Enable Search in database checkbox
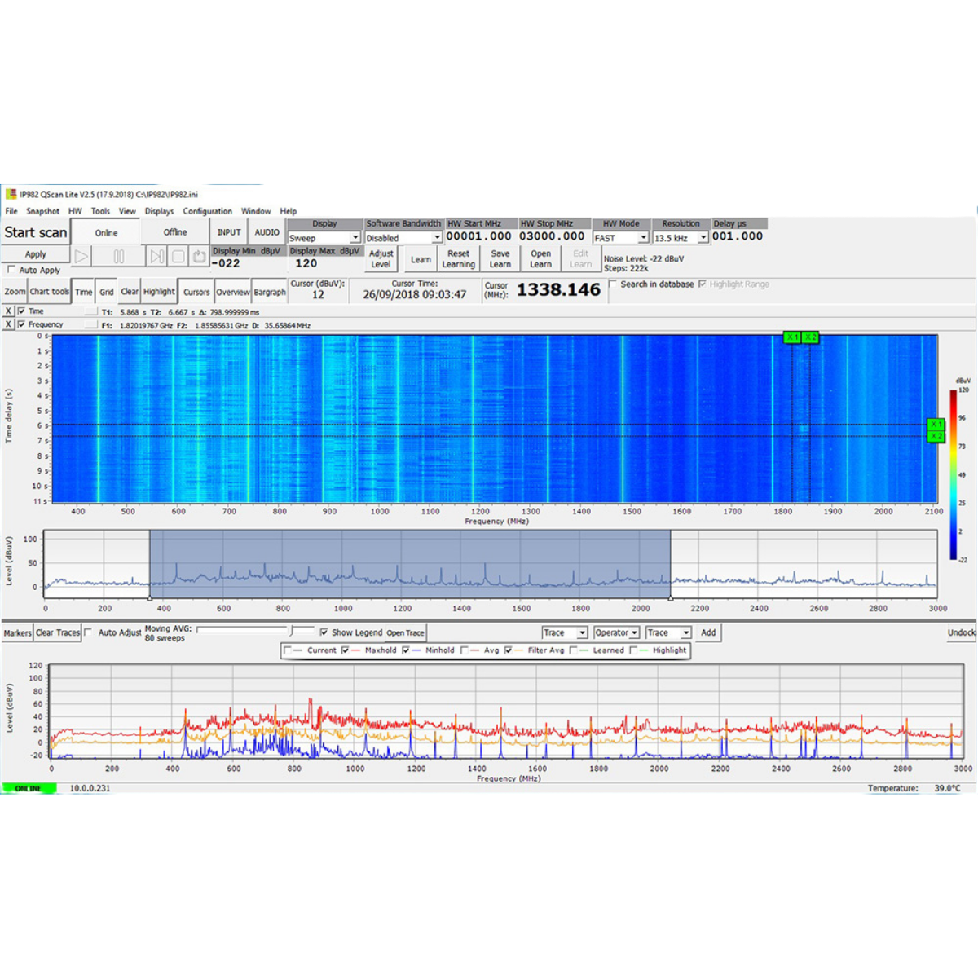Image resolution: width=978 pixels, height=978 pixels. tap(613, 284)
